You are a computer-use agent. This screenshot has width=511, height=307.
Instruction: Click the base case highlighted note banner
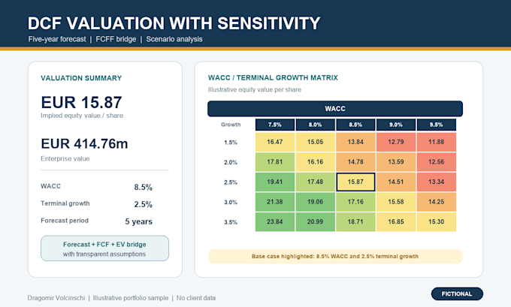(335, 256)
